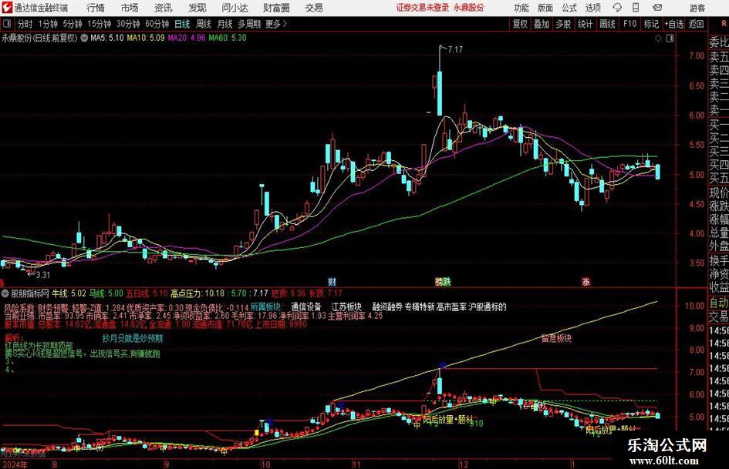
Task: Switch to 分时 chart period
Action: point(25,24)
